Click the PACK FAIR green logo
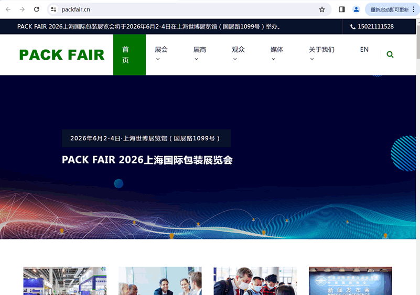The height and width of the screenshot is (295, 420). tap(62, 55)
